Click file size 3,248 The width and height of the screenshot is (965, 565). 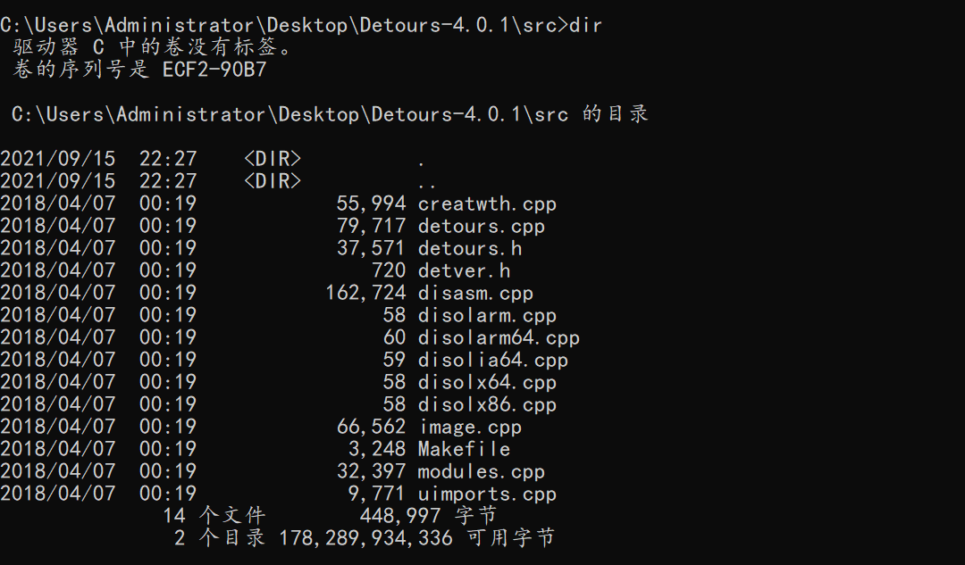point(377,449)
